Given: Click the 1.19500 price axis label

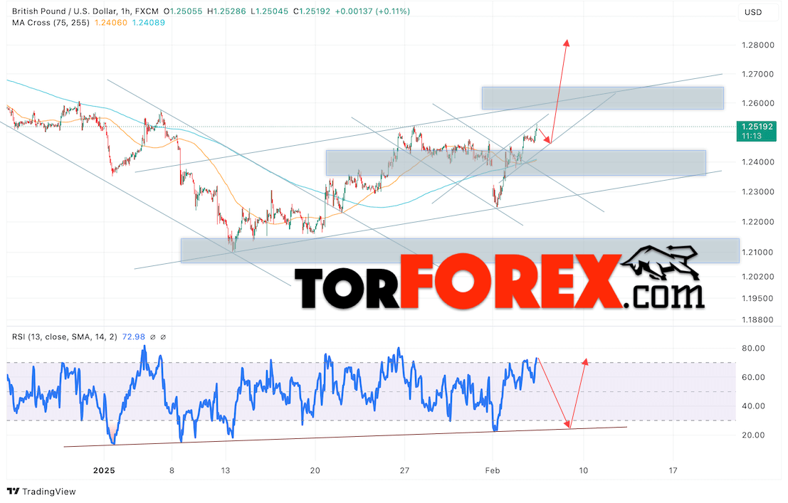Looking at the screenshot, I should pyautogui.click(x=758, y=298).
